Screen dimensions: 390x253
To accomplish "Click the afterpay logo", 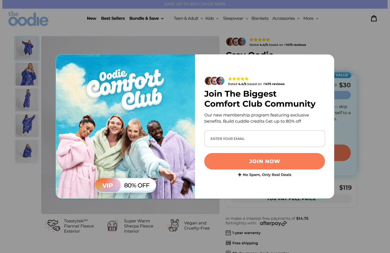I will pyautogui.click(x=273, y=223).
